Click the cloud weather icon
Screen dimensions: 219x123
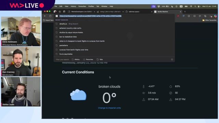pos(78,95)
